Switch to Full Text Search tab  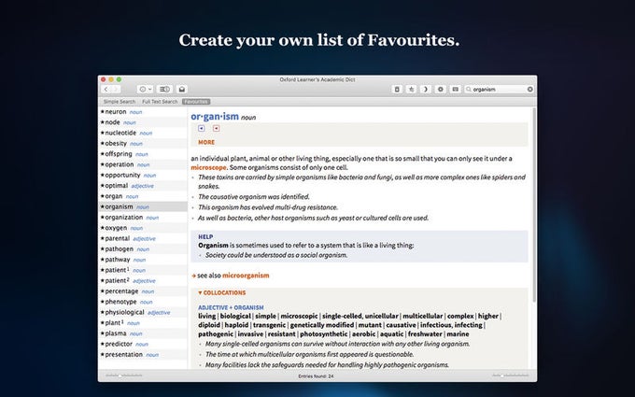coord(160,102)
